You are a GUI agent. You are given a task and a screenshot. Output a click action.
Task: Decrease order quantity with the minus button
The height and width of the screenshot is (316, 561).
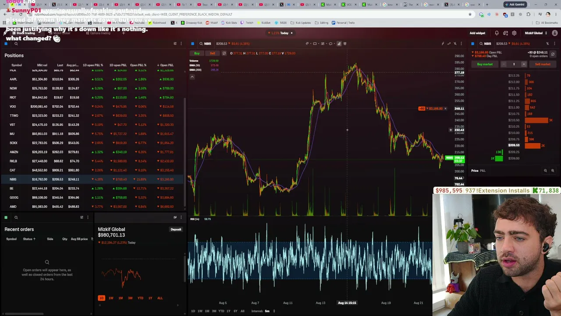[504, 64]
